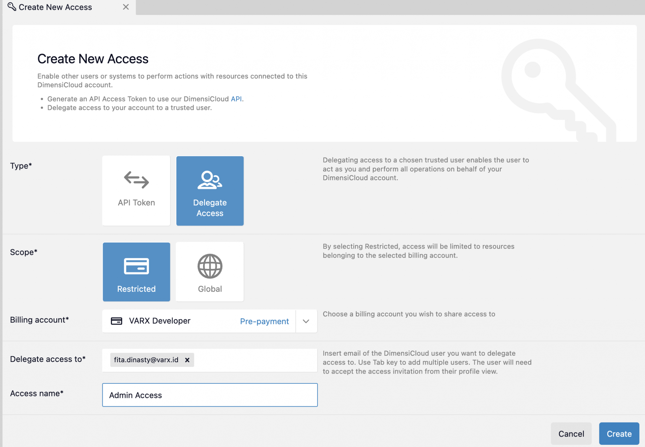This screenshot has height=447, width=645.
Task: Click the VARX Developer billing account name
Action: [x=160, y=321]
